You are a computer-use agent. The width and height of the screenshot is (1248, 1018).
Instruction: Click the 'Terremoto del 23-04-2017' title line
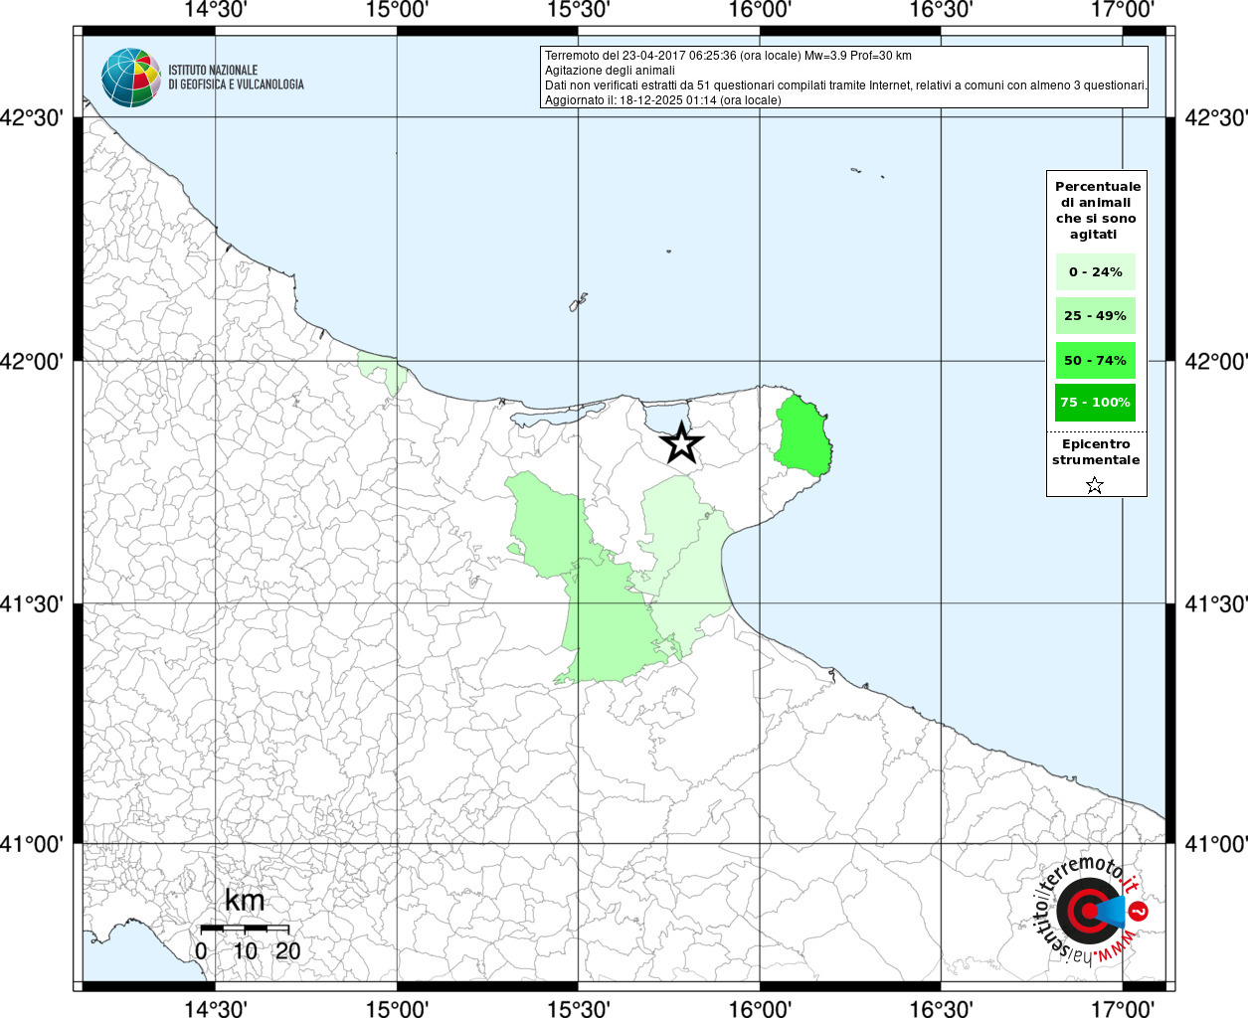[x=728, y=56]
